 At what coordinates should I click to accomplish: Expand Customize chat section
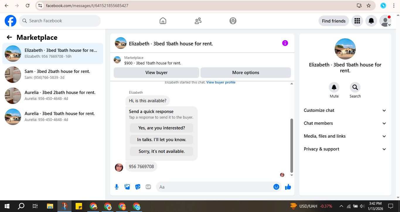coord(345,110)
